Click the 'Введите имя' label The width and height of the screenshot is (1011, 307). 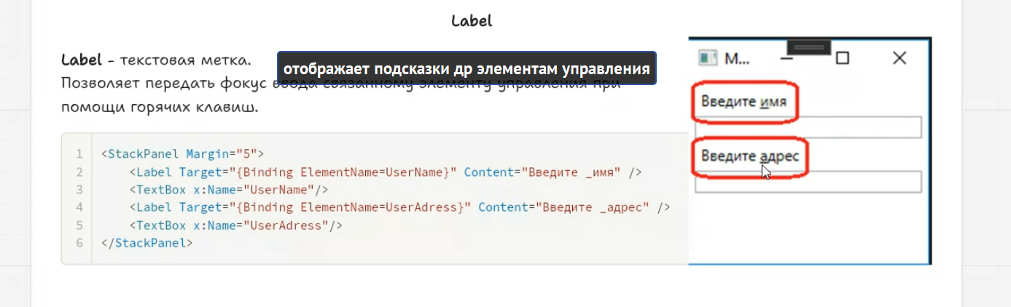[743, 101]
